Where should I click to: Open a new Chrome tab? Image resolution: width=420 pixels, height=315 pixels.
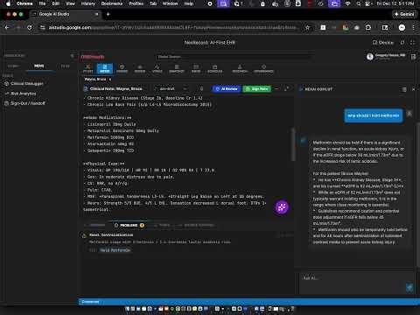(x=108, y=14)
